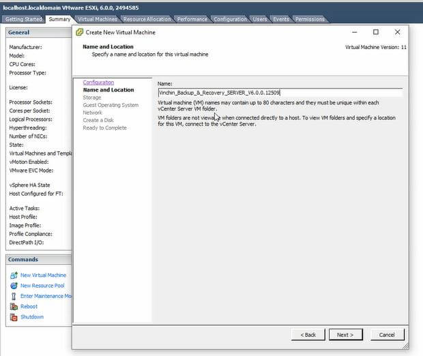Click the Name and Location wizard step
This screenshot has height=356, width=423.
[x=108, y=90]
